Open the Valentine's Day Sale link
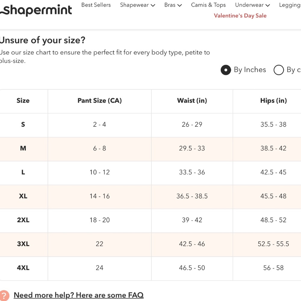301x301 pixels. click(240, 16)
